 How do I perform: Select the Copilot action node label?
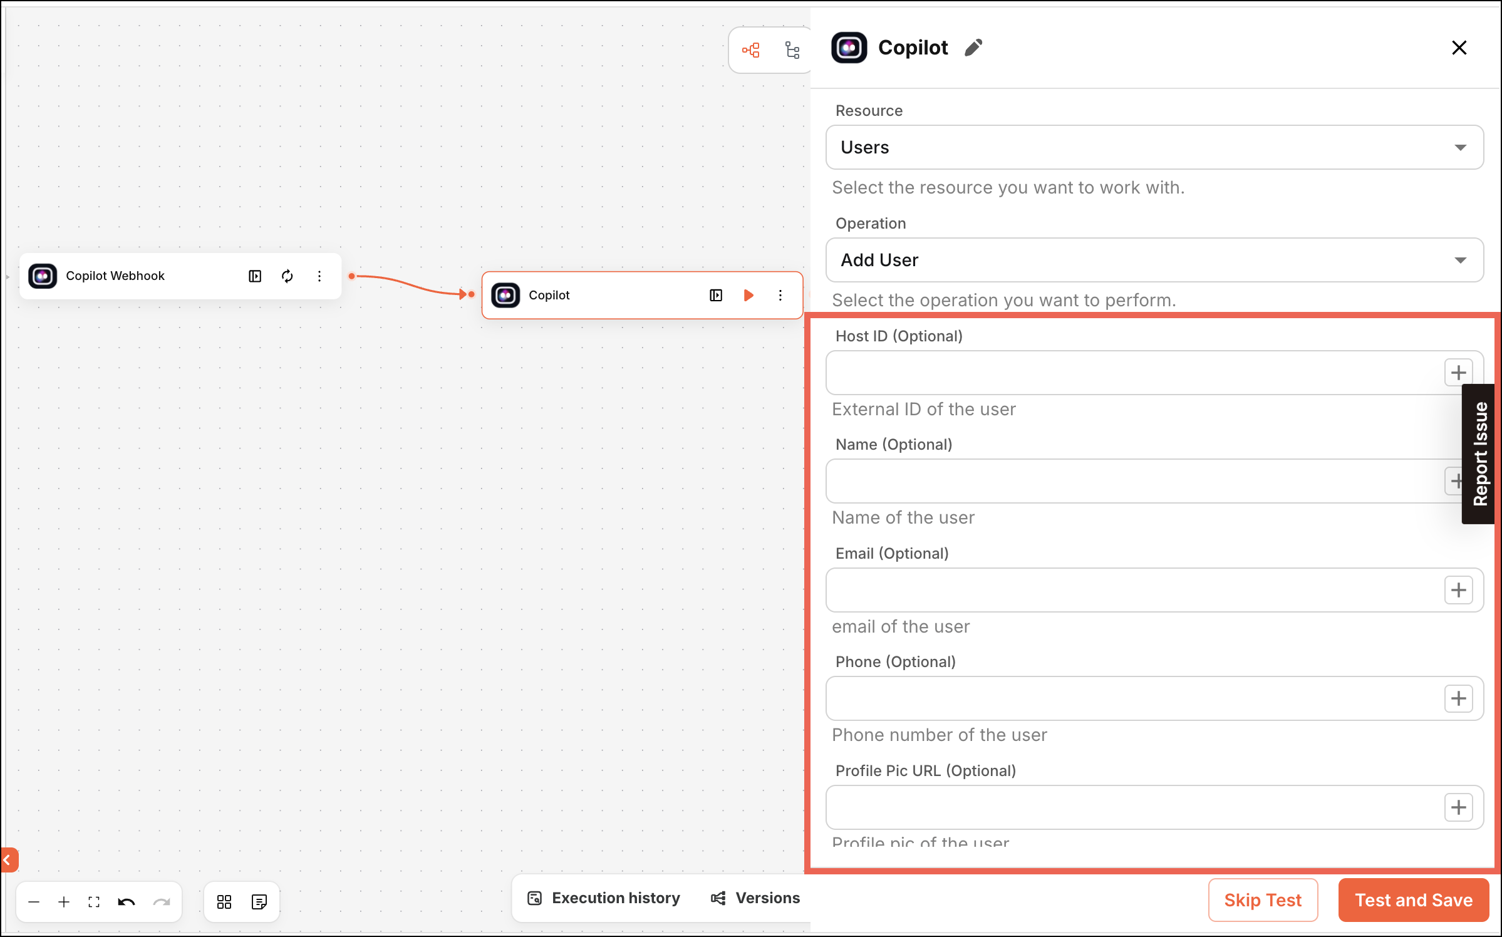[x=549, y=295]
